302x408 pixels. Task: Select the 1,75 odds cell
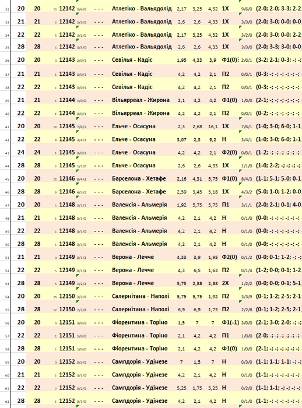pyautogui.click(x=197, y=388)
